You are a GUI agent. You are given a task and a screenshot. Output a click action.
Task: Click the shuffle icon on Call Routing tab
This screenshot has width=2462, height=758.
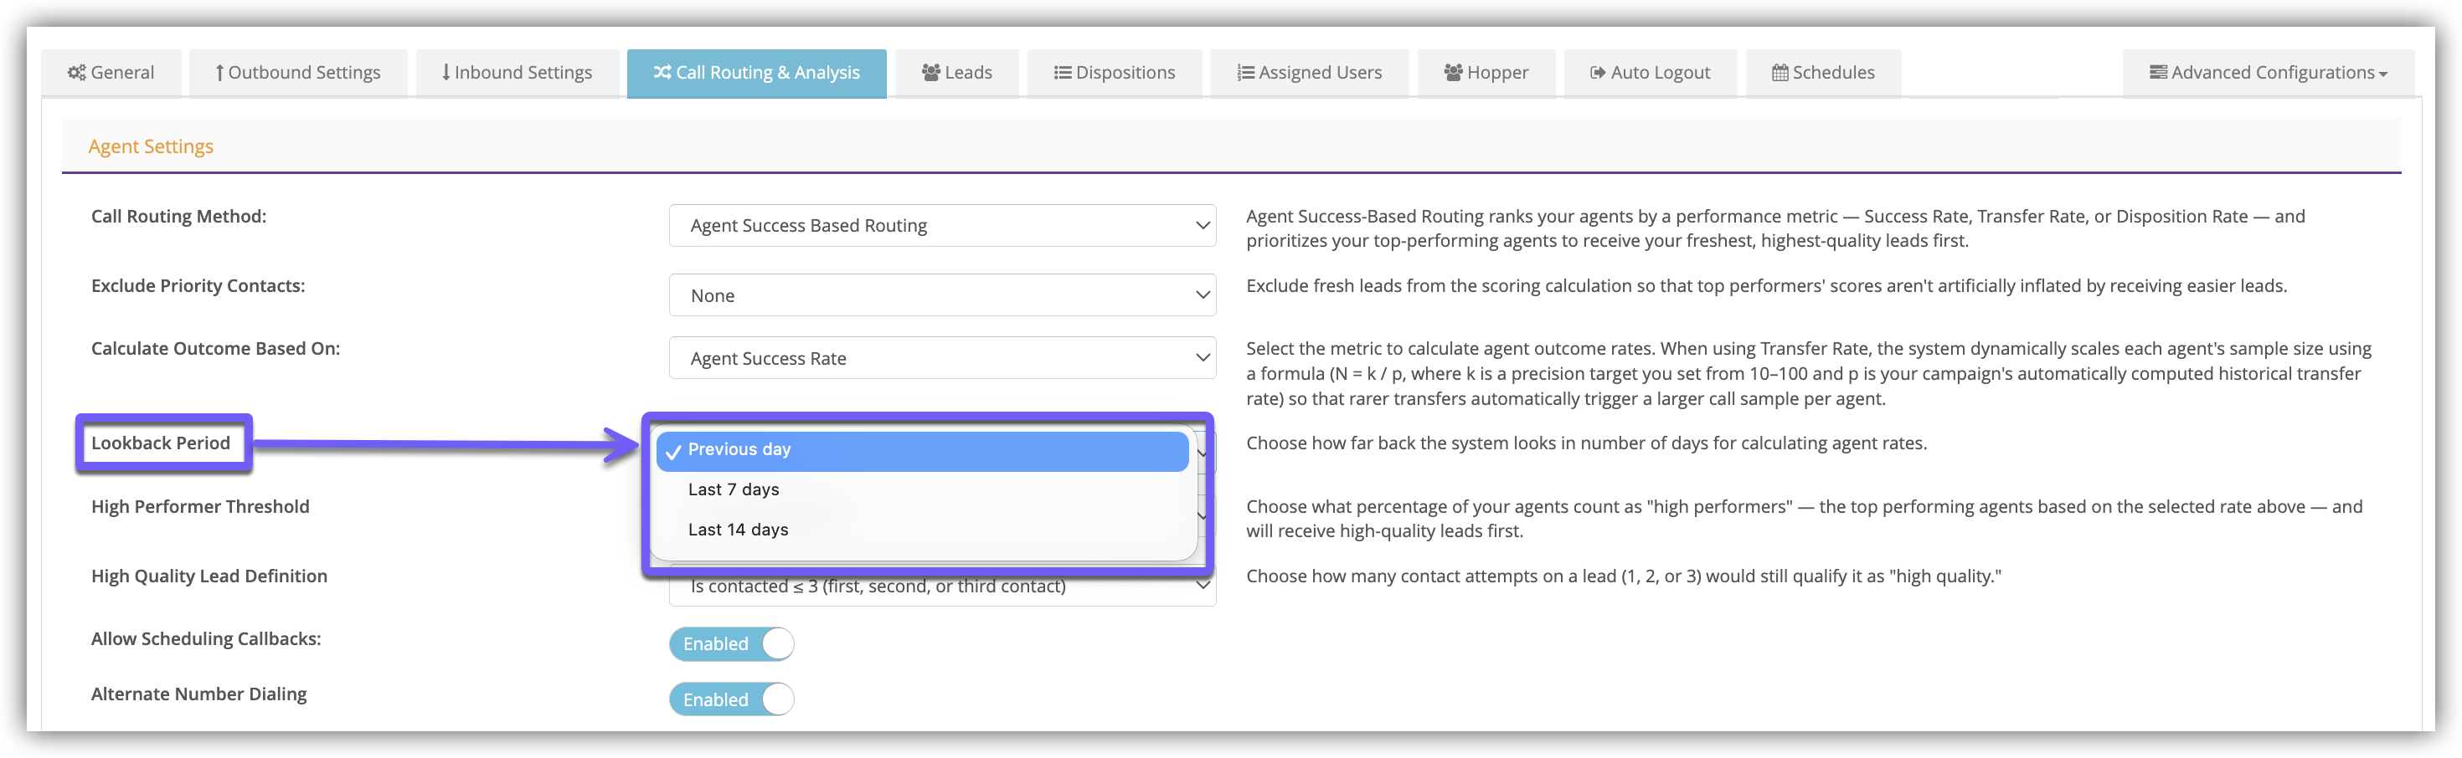[662, 73]
